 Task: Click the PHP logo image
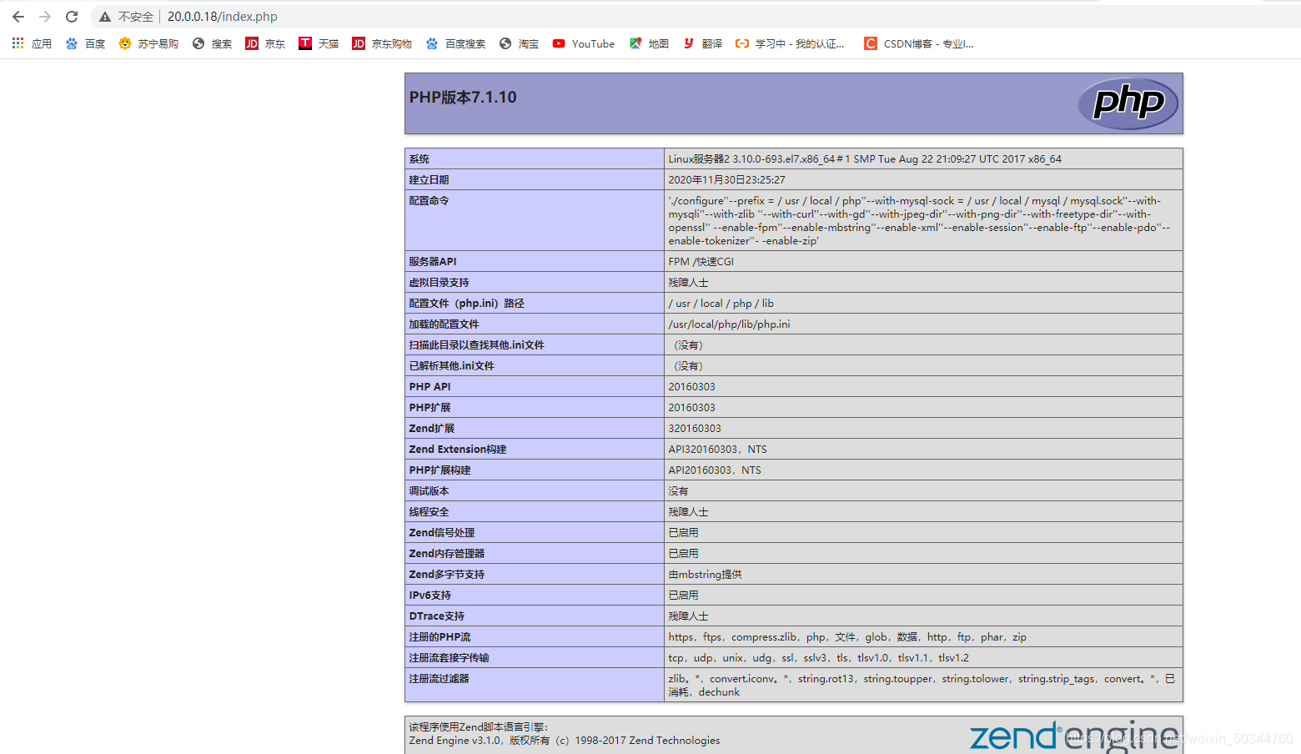1128,103
